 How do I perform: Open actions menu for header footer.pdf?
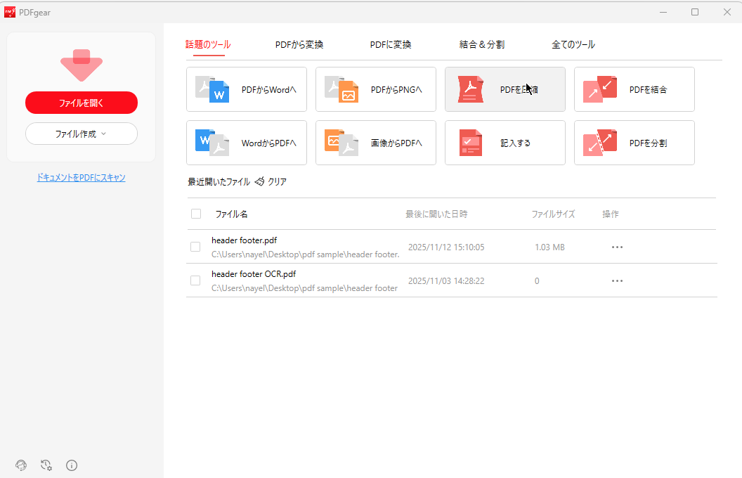tap(617, 247)
